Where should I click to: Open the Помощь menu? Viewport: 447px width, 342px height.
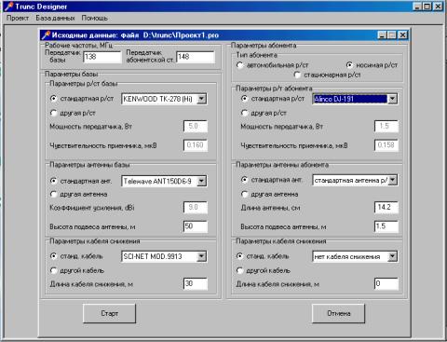(94, 18)
